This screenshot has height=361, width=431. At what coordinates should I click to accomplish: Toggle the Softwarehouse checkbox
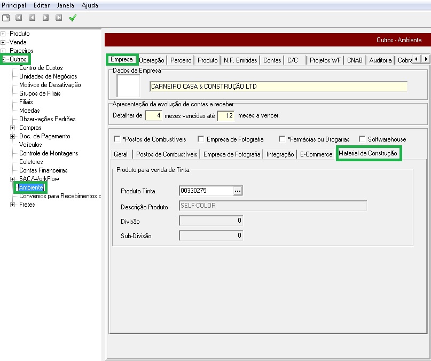coord(362,139)
